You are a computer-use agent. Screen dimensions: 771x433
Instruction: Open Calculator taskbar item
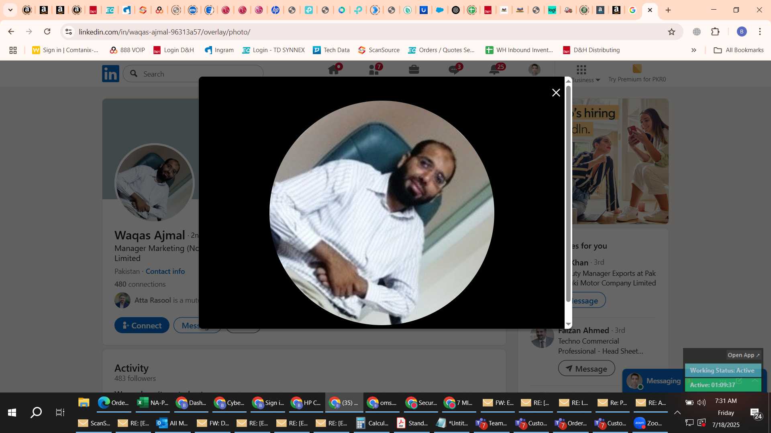(373, 423)
